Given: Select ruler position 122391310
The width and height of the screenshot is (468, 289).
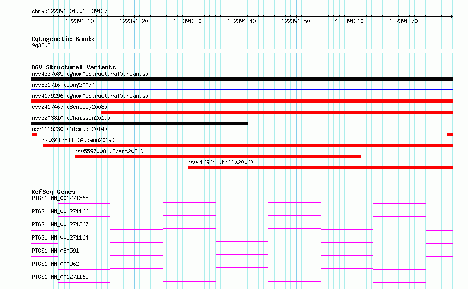Looking at the screenshot, I should [79, 21].
